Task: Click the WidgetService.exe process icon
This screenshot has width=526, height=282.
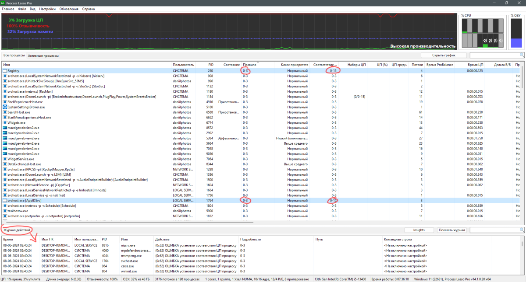Action: (x=5, y=159)
